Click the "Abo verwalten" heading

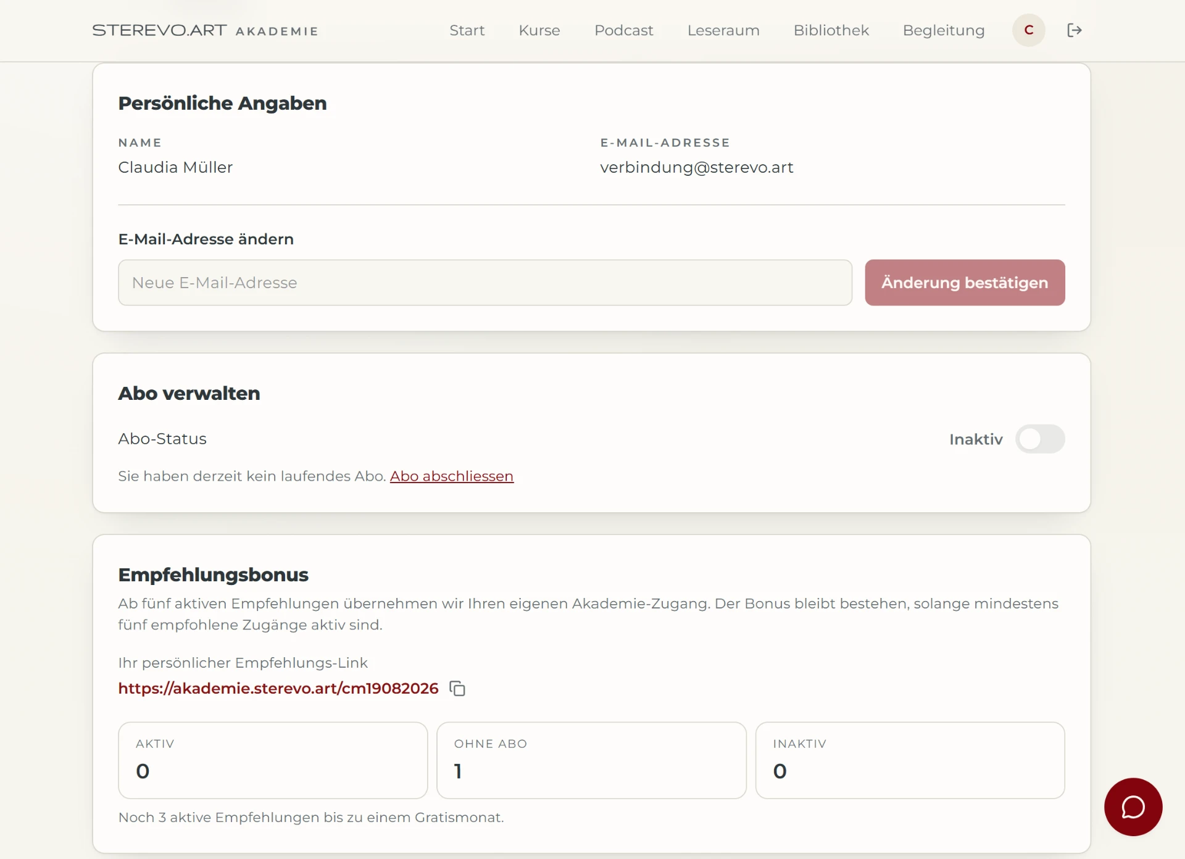point(189,393)
